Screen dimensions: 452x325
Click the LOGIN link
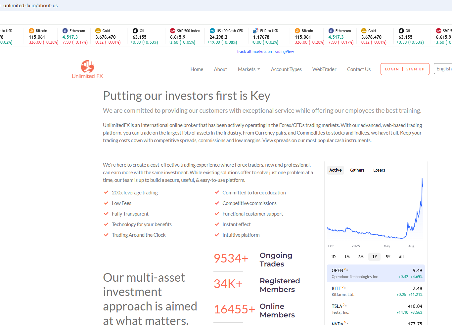(392, 69)
